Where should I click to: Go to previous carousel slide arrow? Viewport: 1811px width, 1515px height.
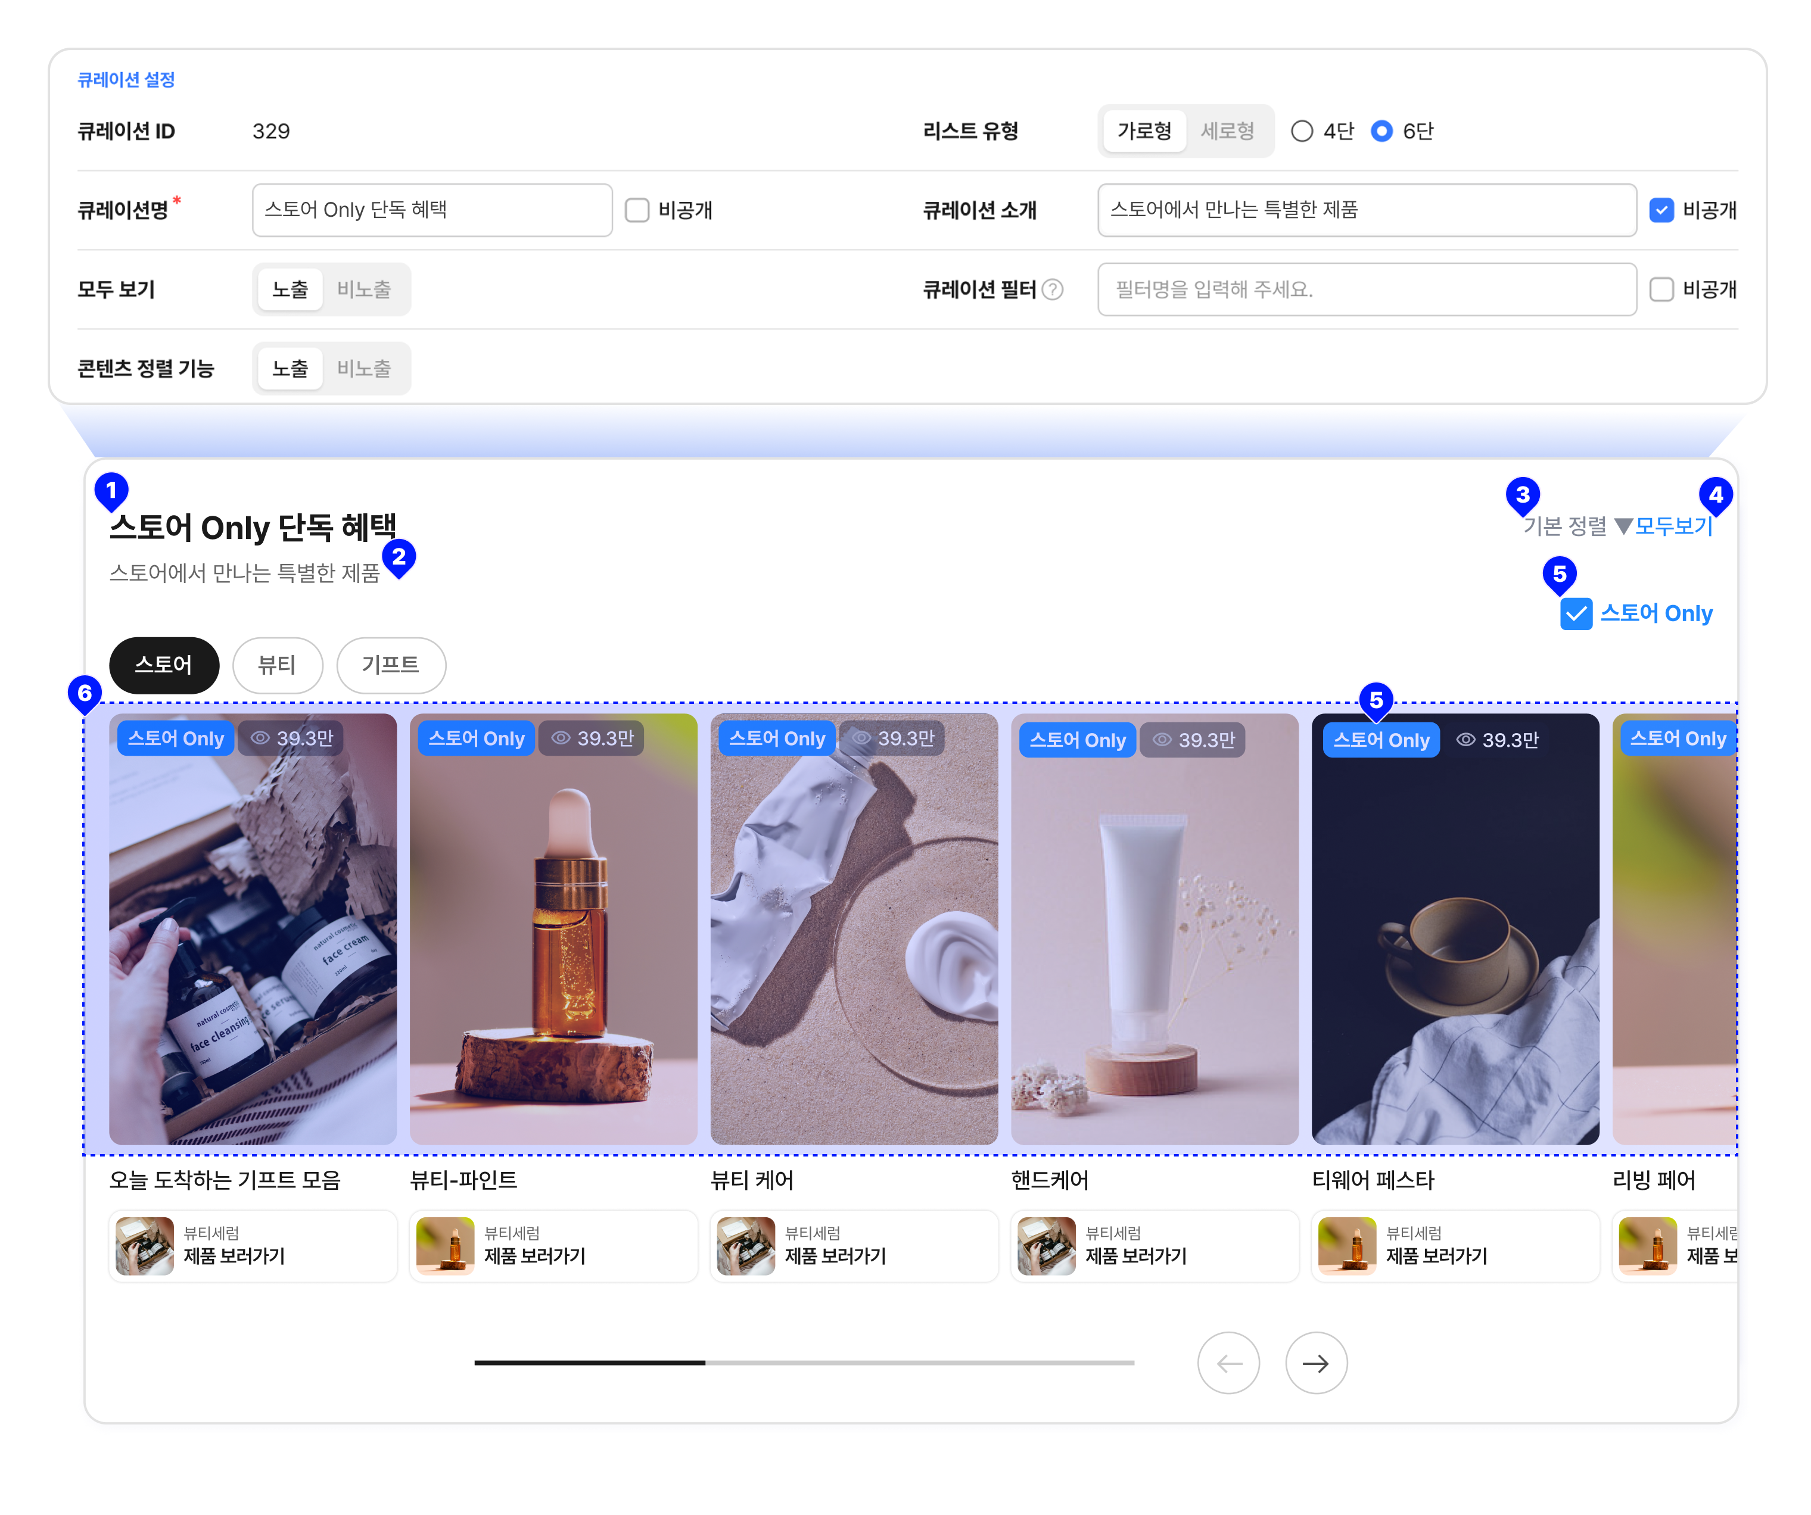(1228, 1363)
